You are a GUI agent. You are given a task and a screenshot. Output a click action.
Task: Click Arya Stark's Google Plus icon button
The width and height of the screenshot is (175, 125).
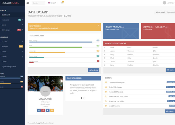(x=43, y=110)
